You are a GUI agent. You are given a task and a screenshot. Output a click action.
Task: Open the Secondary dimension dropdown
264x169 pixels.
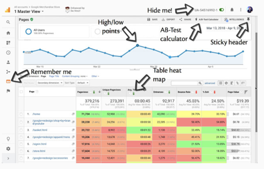click(x=50, y=83)
